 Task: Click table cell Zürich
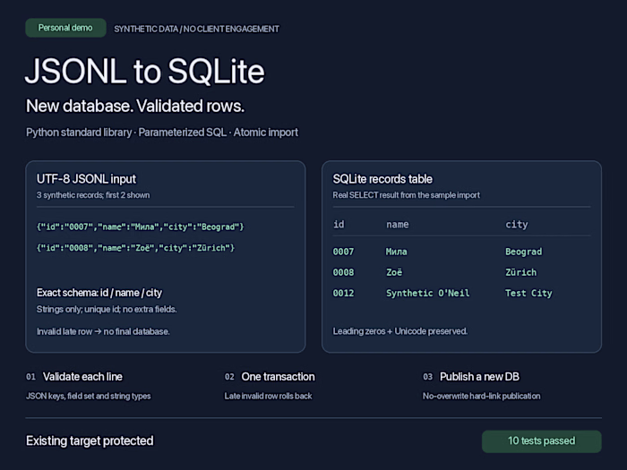pos(521,272)
